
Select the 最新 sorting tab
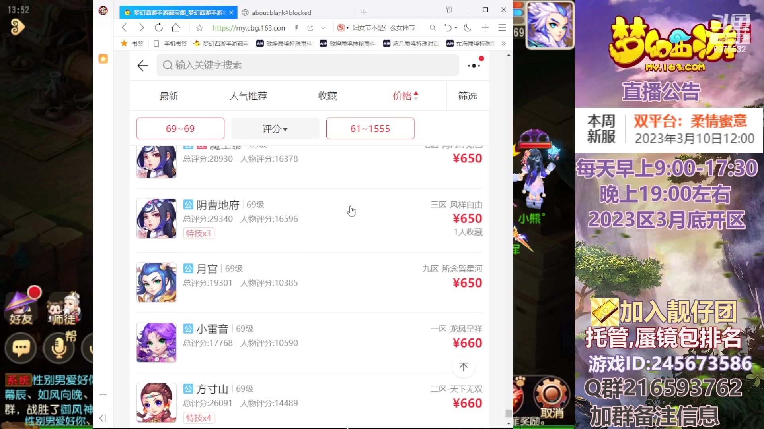pos(169,96)
